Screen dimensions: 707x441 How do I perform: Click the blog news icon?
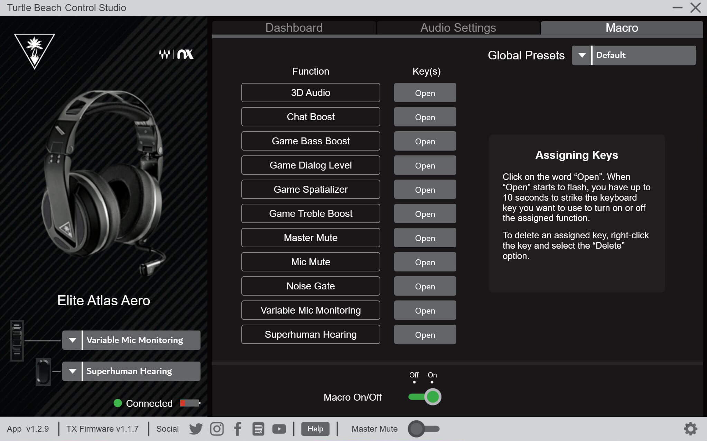coord(258,429)
